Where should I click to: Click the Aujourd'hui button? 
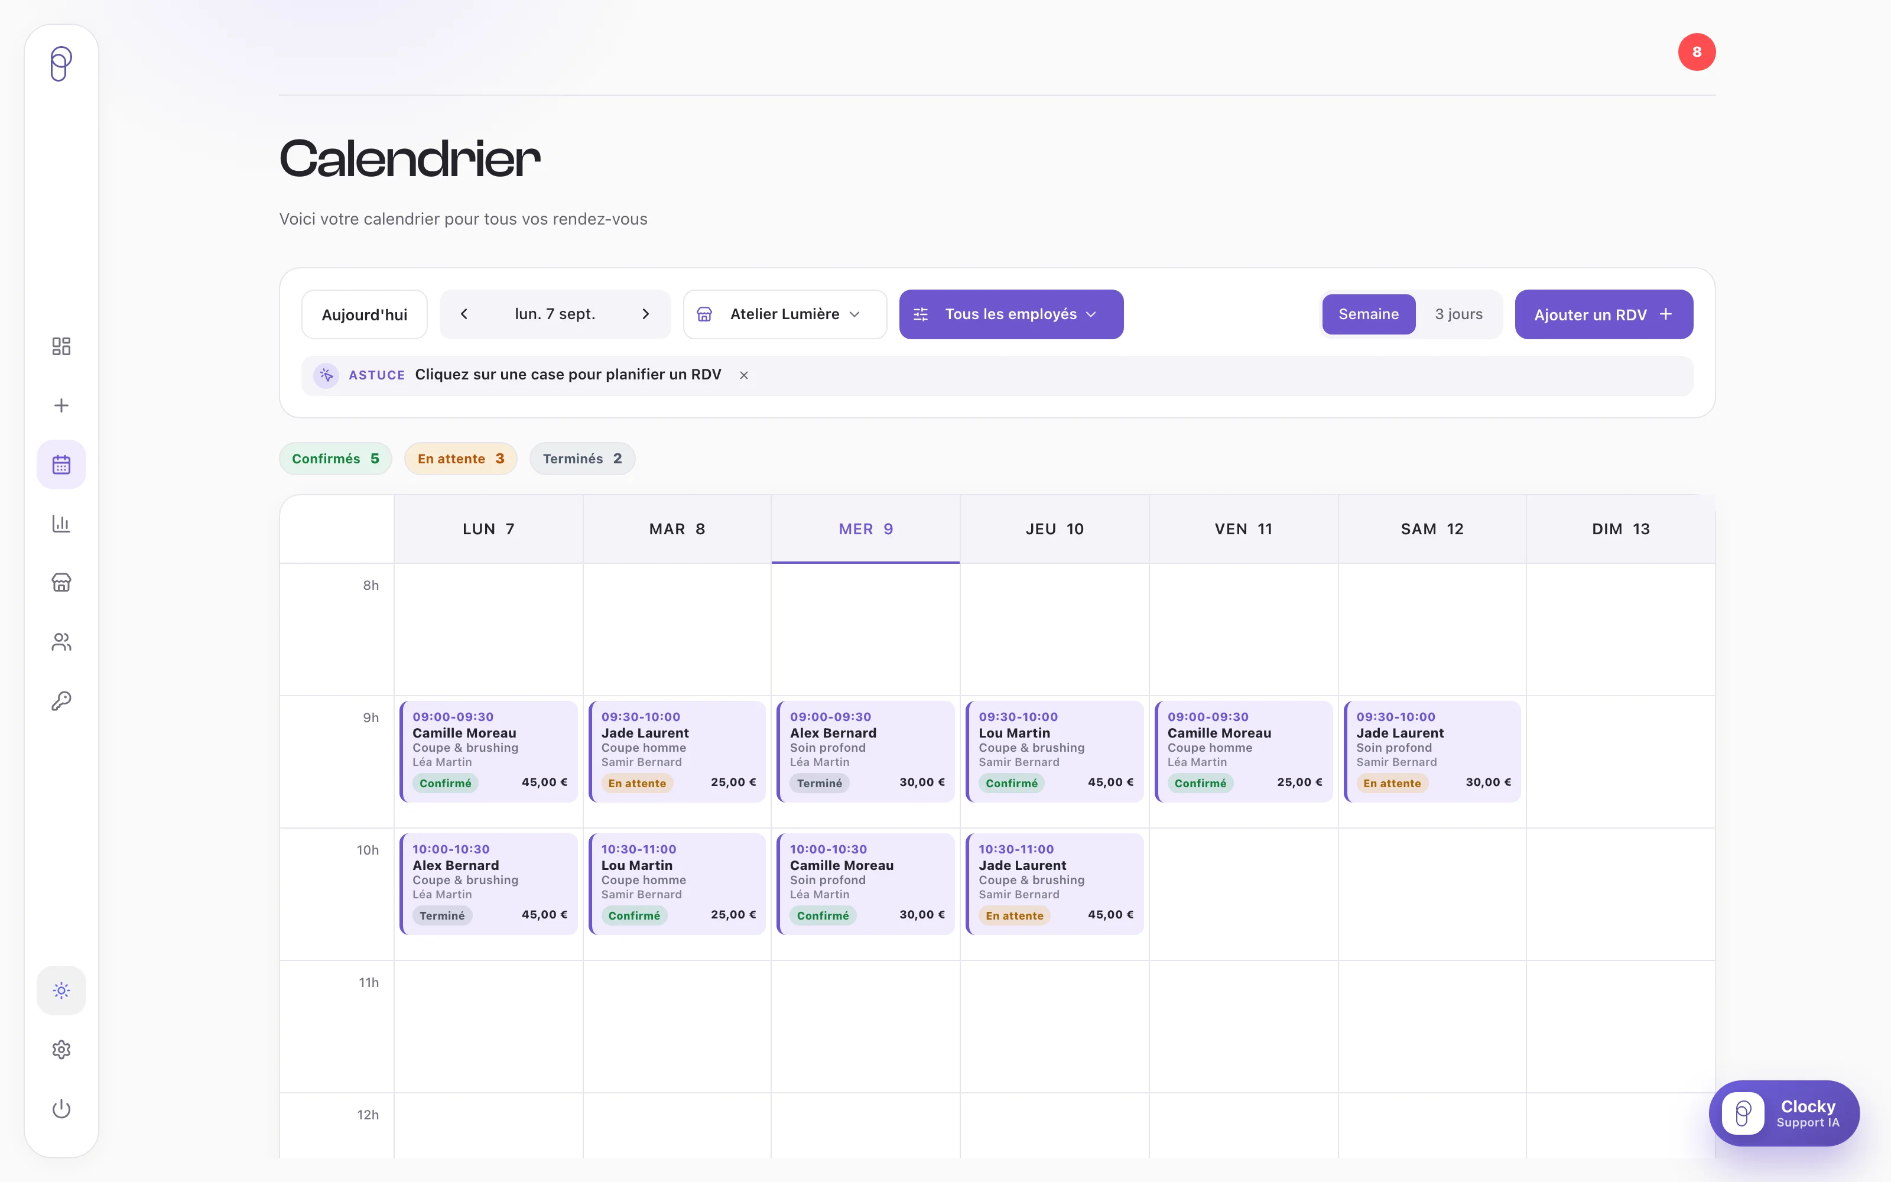[x=364, y=314]
